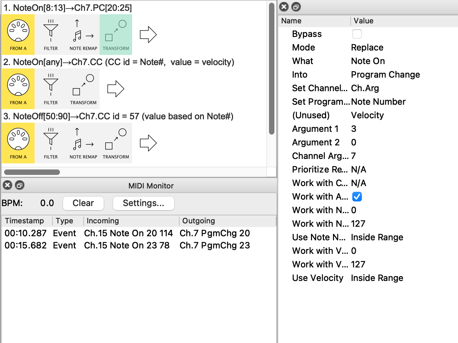Screen dimensions: 458x343
Task: Change the What value Note On
Action: point(368,61)
